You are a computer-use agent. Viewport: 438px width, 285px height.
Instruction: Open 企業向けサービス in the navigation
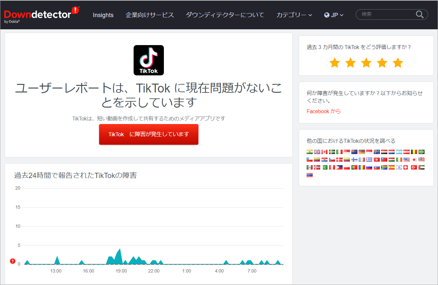point(150,15)
